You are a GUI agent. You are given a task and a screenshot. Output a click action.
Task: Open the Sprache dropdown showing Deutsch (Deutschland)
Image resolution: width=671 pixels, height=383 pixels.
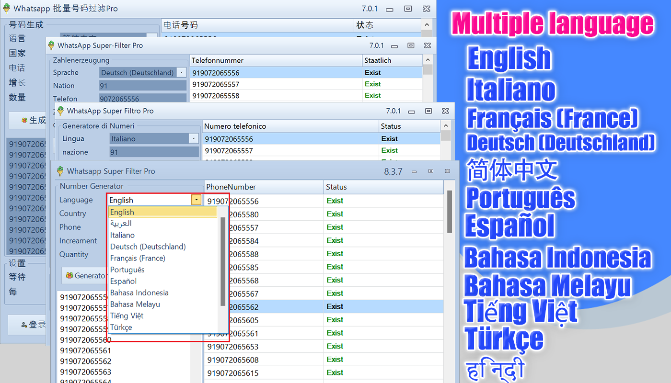tap(182, 72)
